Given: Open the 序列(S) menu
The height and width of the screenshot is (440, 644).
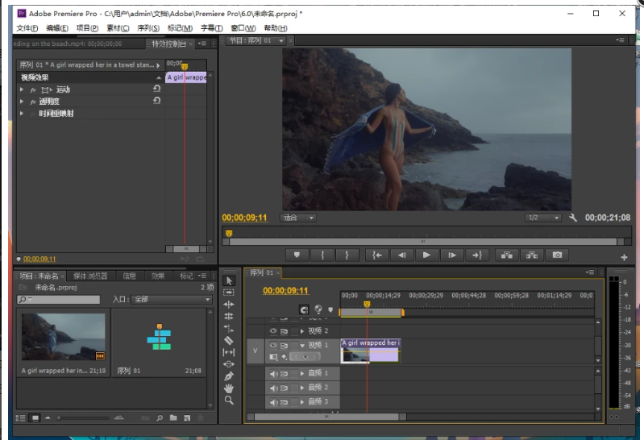Looking at the screenshot, I should (148, 28).
